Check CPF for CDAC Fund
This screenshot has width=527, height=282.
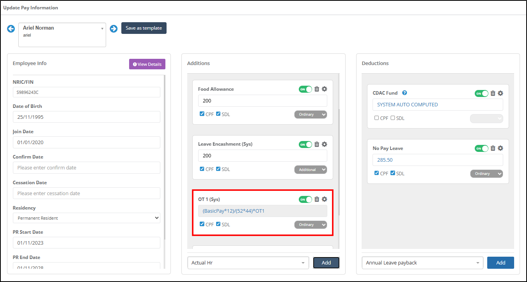(376, 118)
